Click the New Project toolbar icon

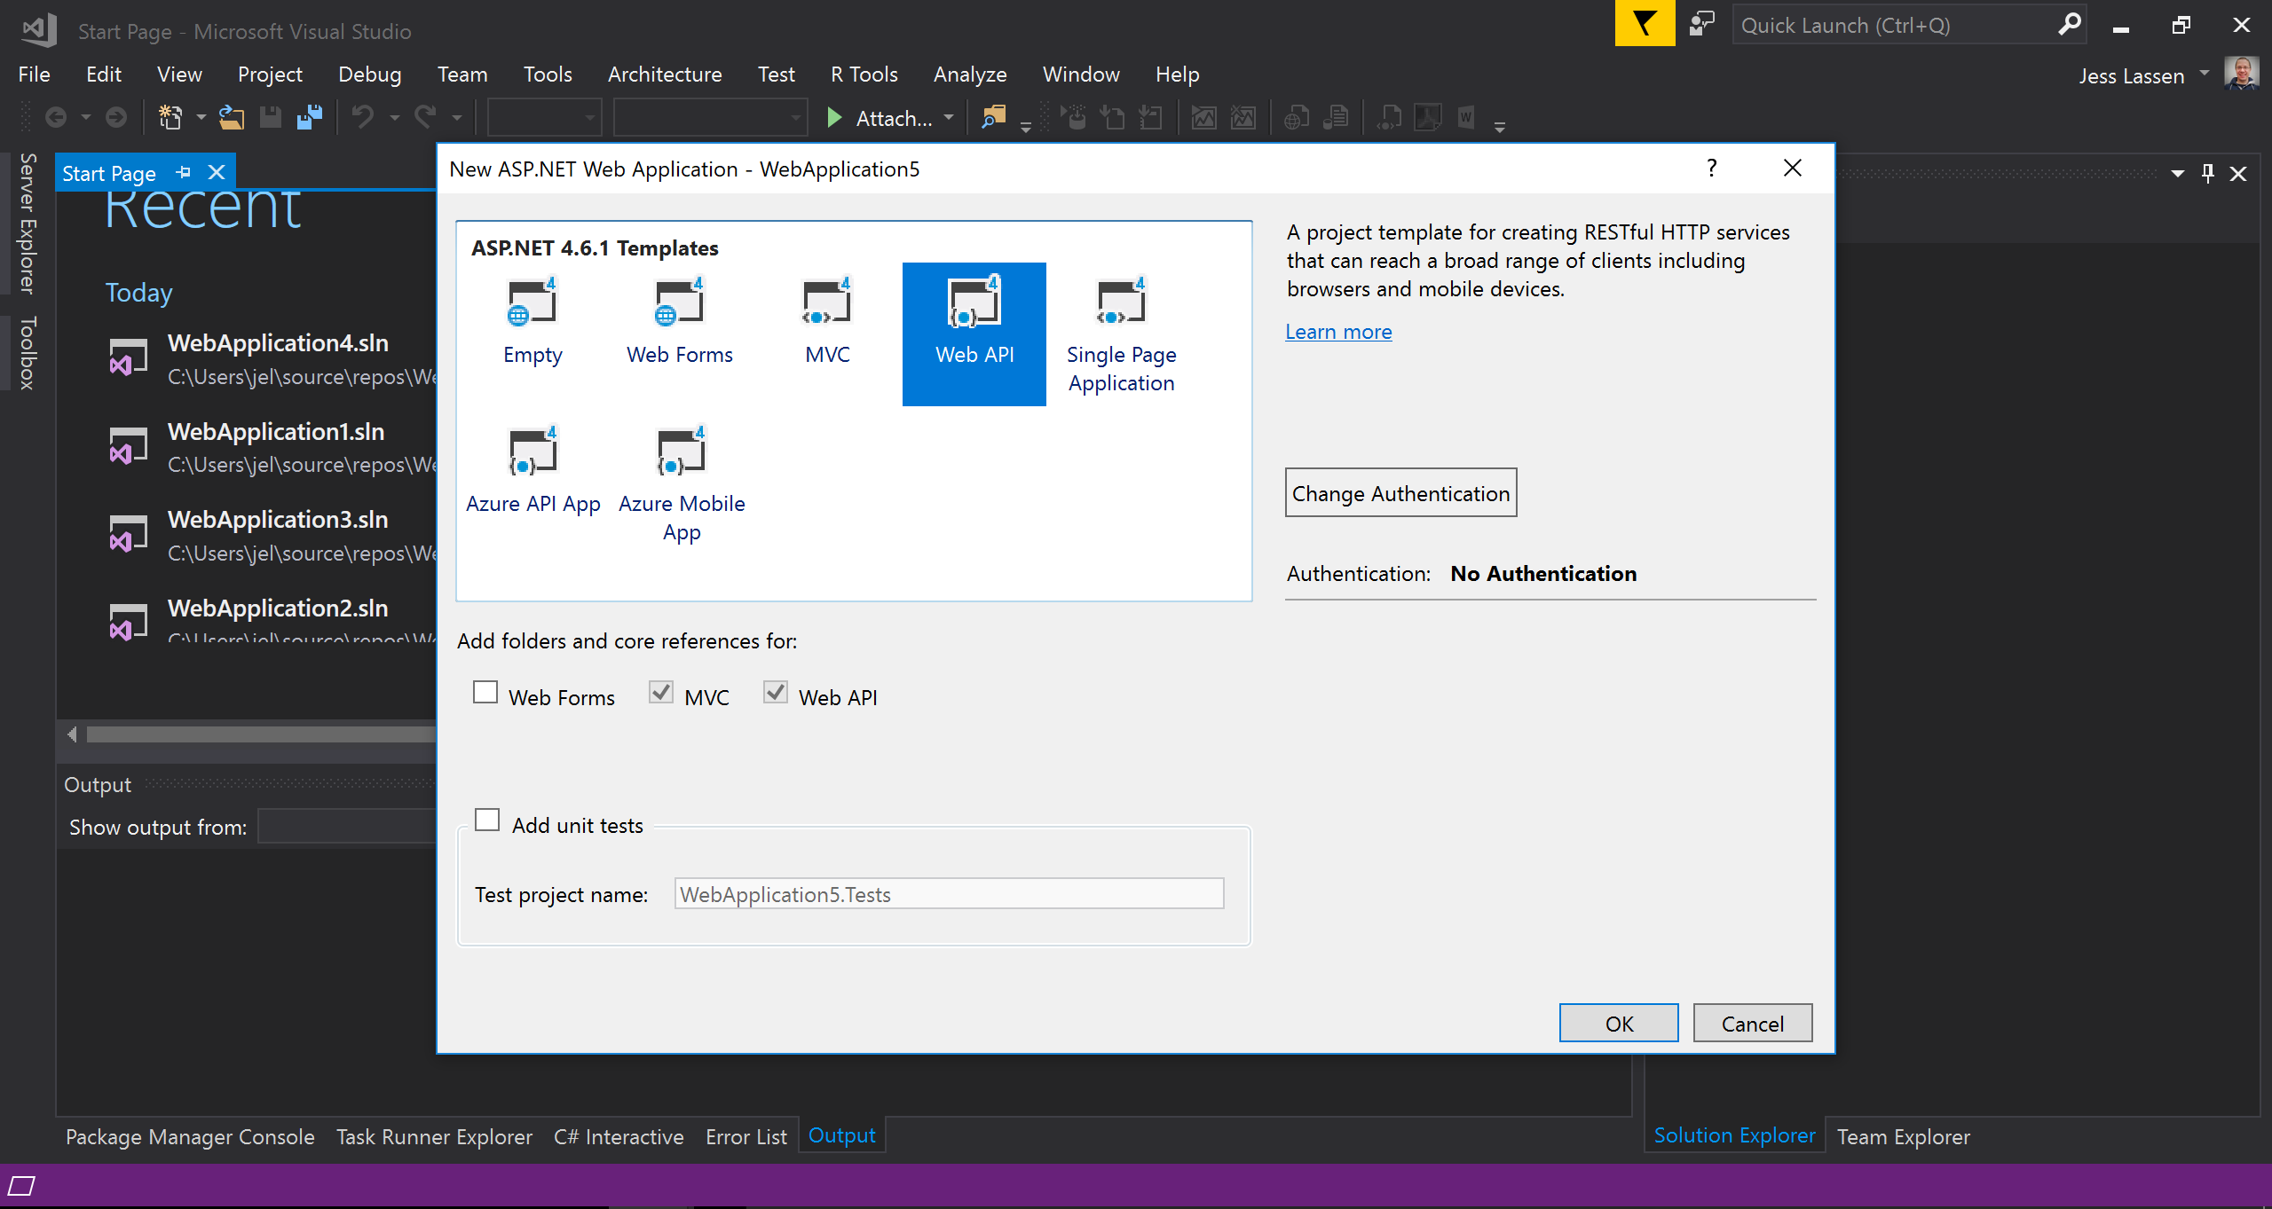tap(170, 117)
